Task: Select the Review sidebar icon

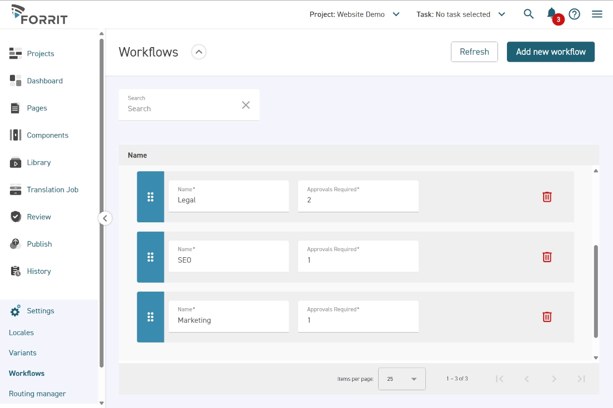Action: click(x=15, y=217)
